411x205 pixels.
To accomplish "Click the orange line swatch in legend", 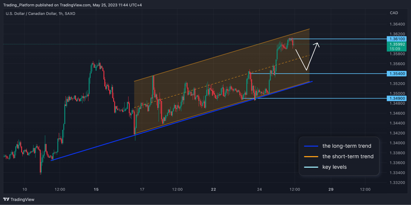I will coord(311,157).
